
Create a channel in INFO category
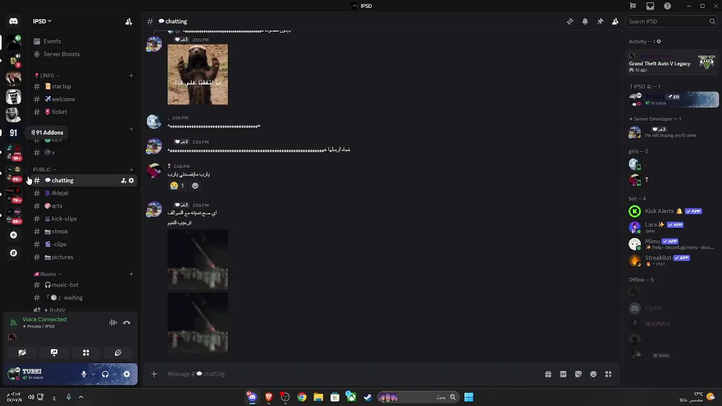click(x=131, y=76)
